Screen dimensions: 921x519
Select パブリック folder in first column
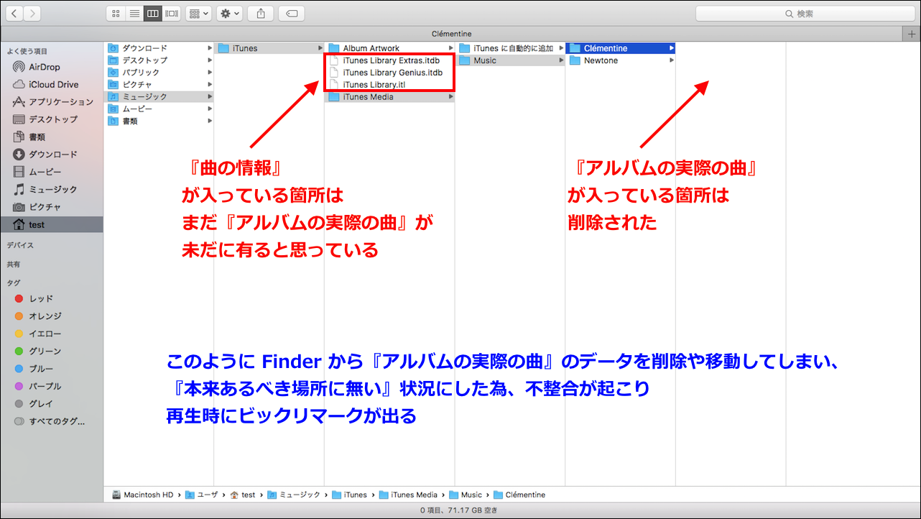[x=159, y=73]
